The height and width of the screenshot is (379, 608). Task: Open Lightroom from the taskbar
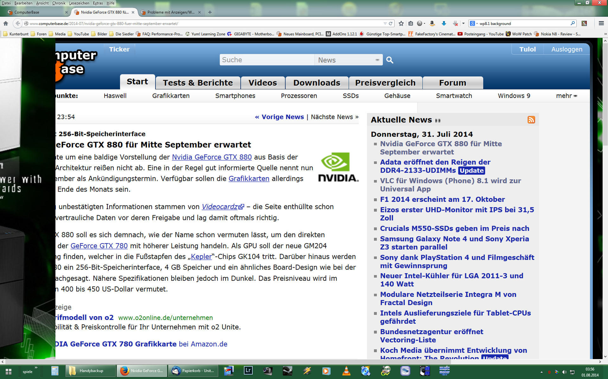[248, 370]
